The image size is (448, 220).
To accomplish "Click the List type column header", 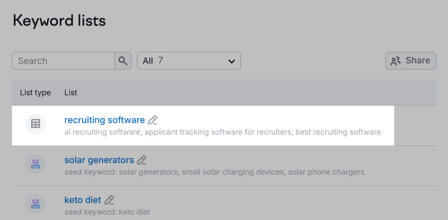I will tap(35, 92).
